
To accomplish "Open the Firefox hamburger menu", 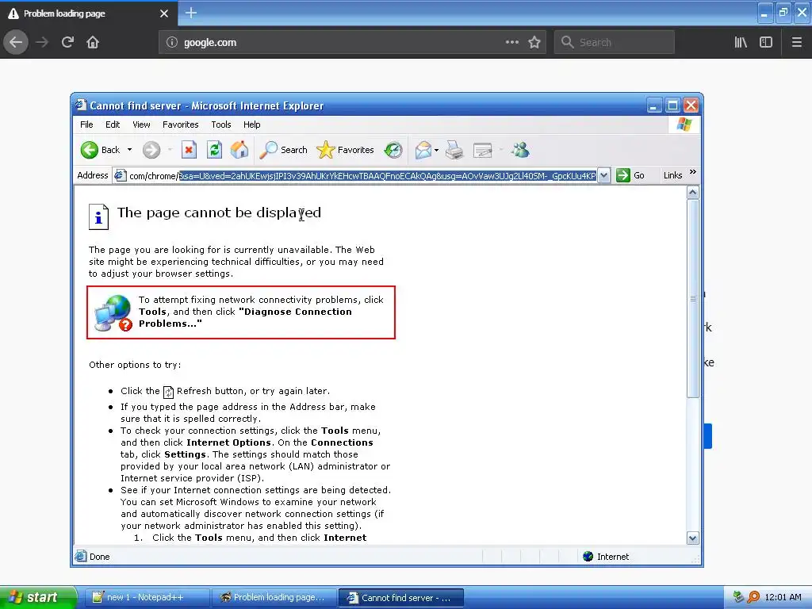I will coord(797,43).
